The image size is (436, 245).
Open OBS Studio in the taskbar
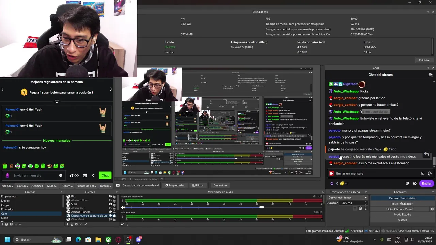[128, 240]
